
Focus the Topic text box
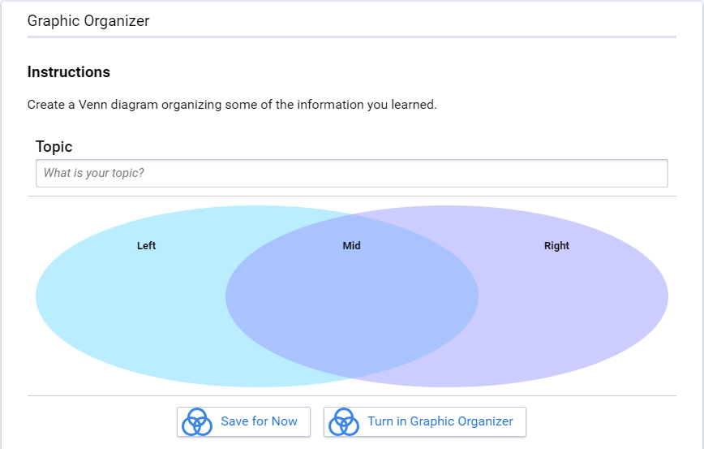click(352, 173)
